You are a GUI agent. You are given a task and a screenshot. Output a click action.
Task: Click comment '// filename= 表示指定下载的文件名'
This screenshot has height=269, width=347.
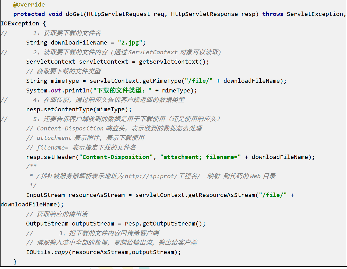(81, 147)
